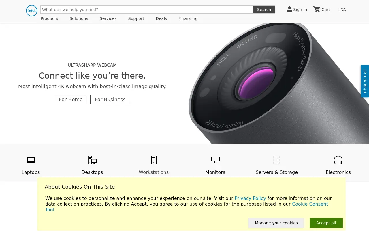Select the Laptops laptop icon
The height and width of the screenshot is (231, 369).
[31, 160]
